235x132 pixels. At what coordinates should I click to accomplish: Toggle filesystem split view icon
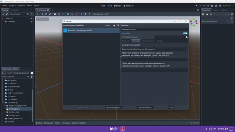point(32,73)
